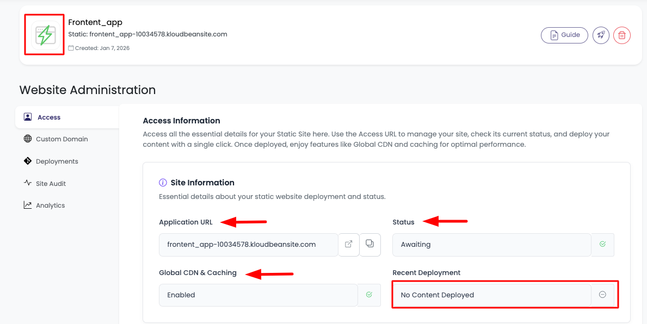Open the Custom Domain section

[x=61, y=139]
